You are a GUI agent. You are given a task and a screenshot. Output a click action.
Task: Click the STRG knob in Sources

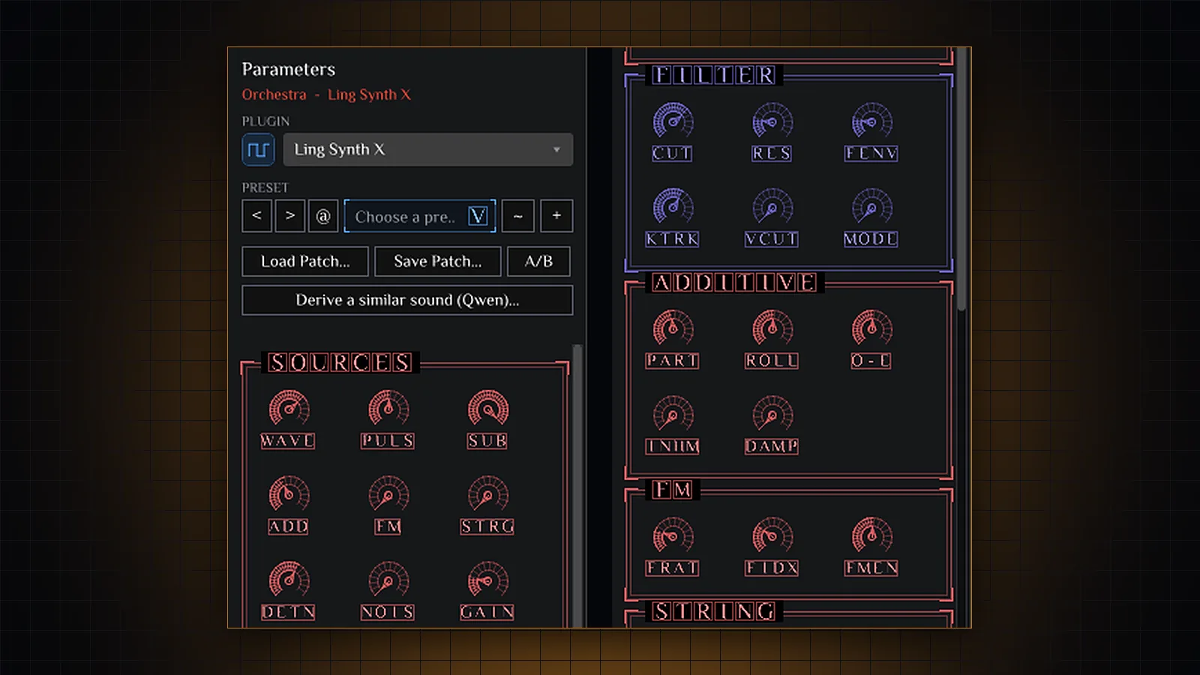(488, 494)
